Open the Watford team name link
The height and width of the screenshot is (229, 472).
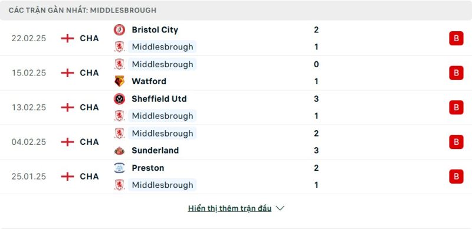click(x=149, y=81)
